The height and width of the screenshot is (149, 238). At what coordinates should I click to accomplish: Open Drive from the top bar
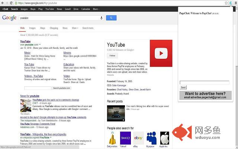click(x=76, y=9)
